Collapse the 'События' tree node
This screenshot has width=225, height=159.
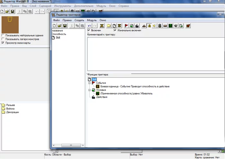pos(89,83)
